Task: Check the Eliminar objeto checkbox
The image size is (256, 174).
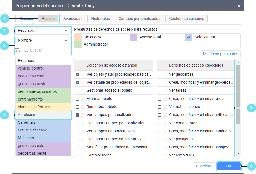Action: click(77, 99)
